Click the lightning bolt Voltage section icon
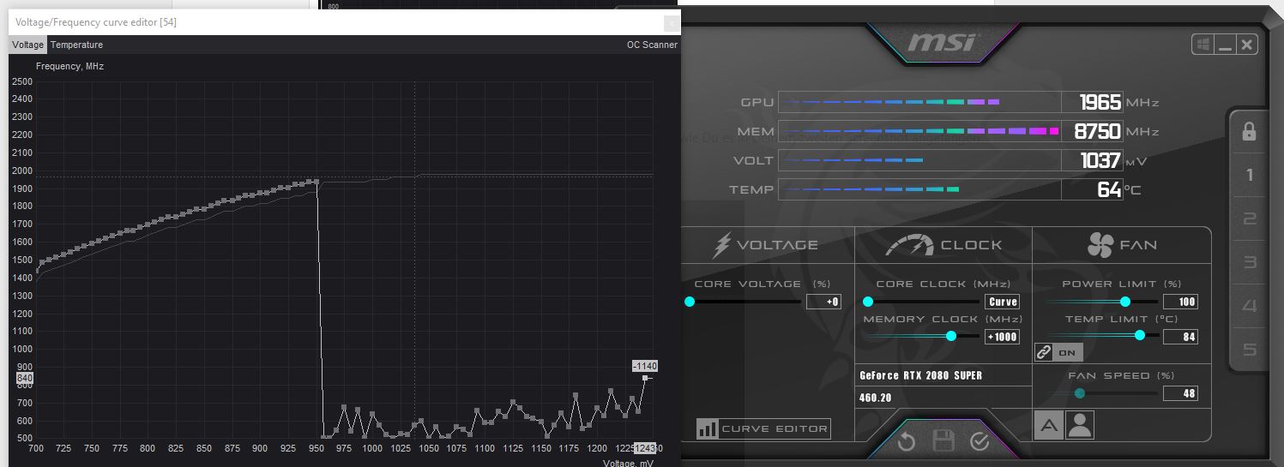 point(722,245)
